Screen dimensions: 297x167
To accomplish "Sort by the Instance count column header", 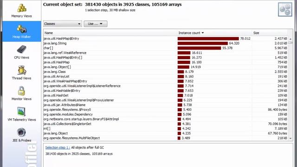I will [x=214, y=33].
